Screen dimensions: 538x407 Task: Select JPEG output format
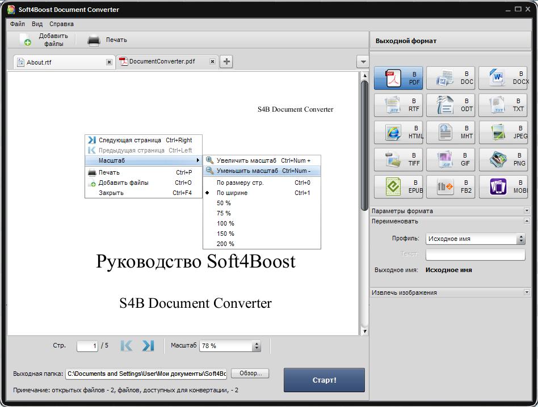coord(503,132)
